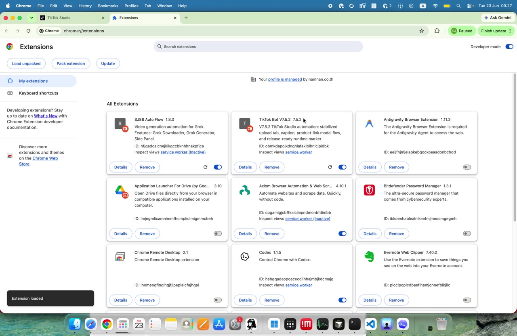Open the profile is managed link

click(285, 80)
